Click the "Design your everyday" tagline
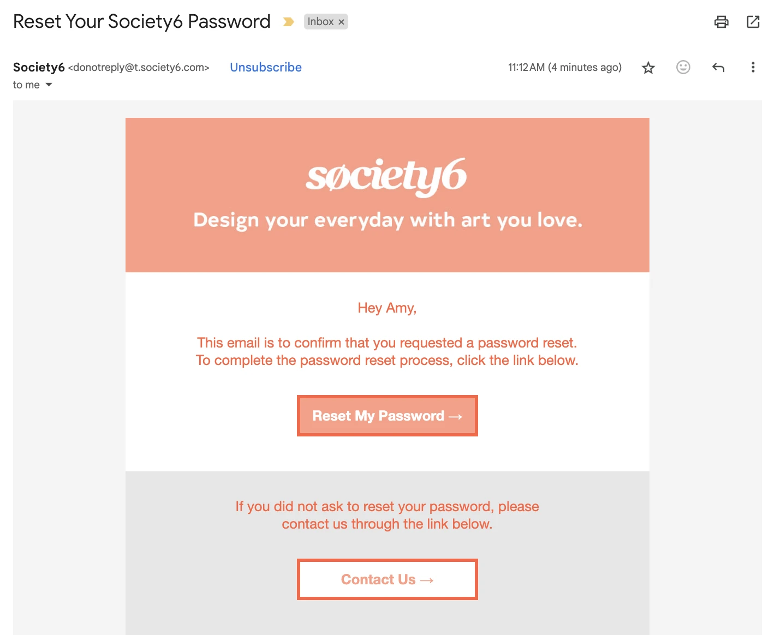The width and height of the screenshot is (775, 635). coord(388,220)
